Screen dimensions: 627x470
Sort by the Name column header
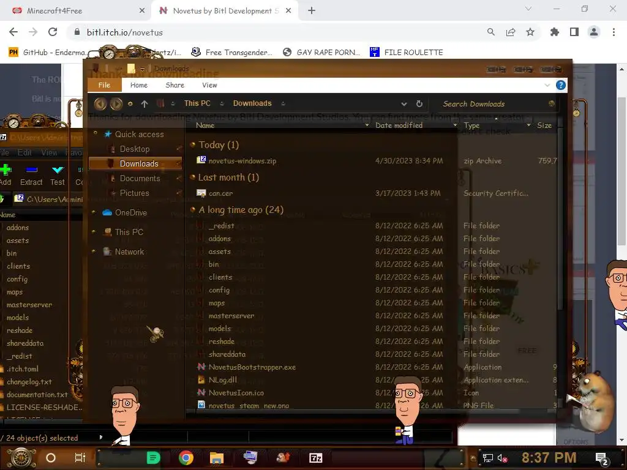[205, 125]
